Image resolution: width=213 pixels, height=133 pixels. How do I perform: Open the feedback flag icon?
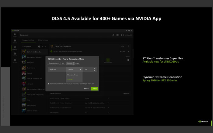117,35
